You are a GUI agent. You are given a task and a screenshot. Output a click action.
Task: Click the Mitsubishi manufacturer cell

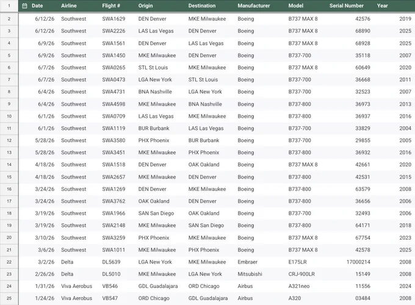point(250,274)
